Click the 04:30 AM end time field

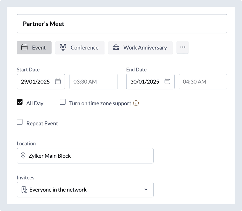coord(203,82)
